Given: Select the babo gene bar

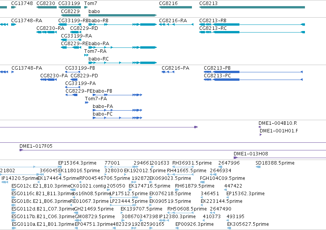Looking at the screenshot, I should (x=123, y=15).
